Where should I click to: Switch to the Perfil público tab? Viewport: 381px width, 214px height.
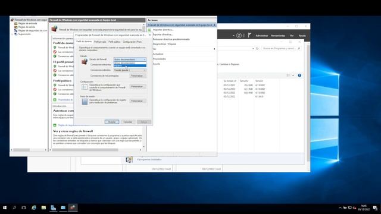(x=114, y=42)
